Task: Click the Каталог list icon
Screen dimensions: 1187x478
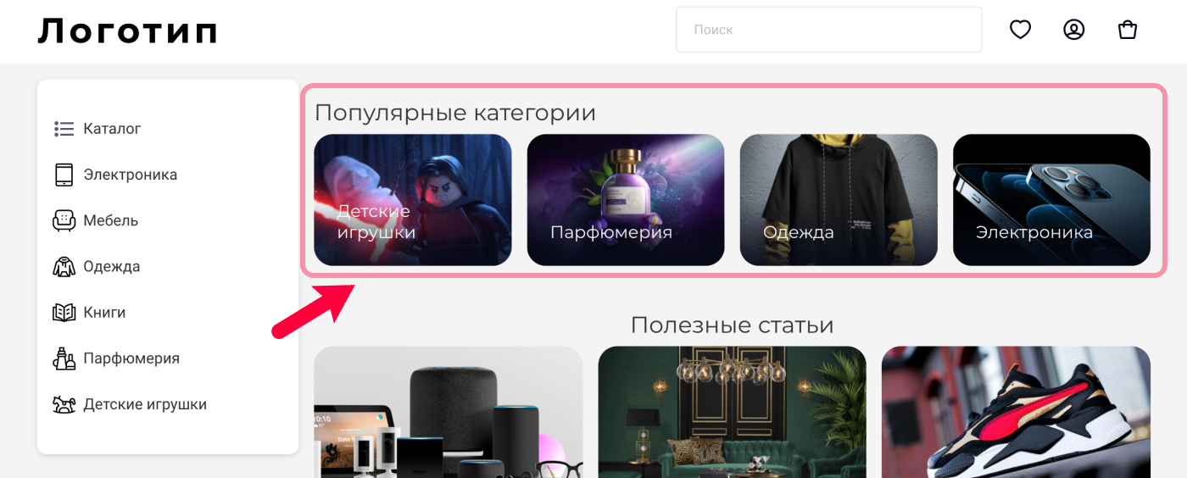Action: [x=64, y=129]
